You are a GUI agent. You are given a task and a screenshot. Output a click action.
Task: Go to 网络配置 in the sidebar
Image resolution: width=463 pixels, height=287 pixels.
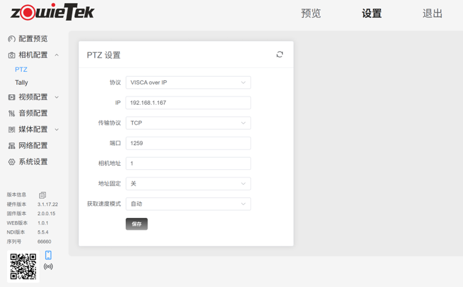[x=33, y=145]
